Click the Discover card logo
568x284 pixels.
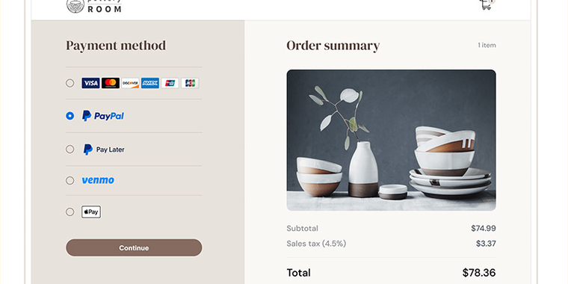(x=130, y=83)
